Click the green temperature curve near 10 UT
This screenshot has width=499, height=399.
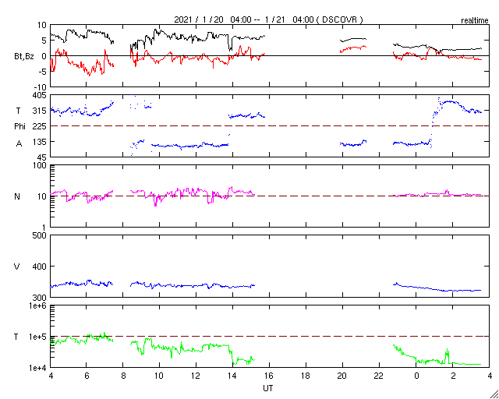(x=159, y=347)
